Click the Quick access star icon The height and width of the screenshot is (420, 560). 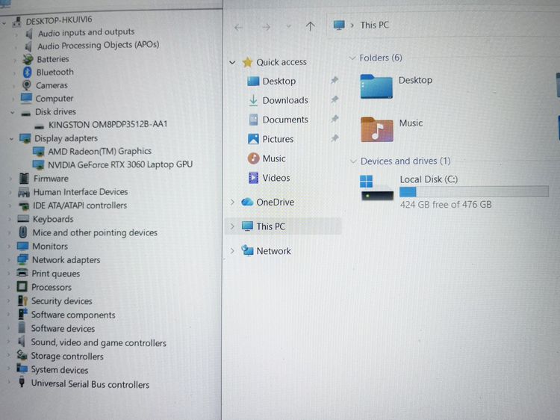[247, 62]
